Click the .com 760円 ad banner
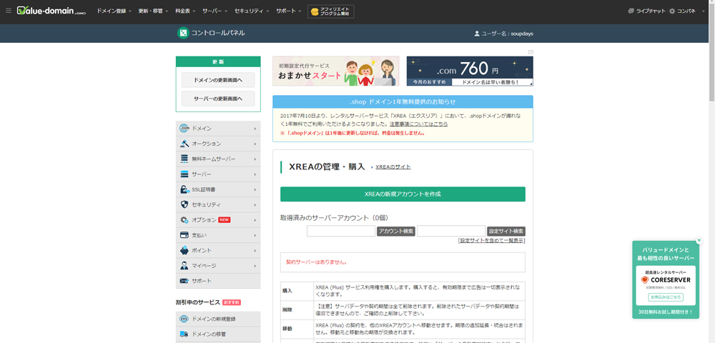715x343 pixels. [470, 71]
